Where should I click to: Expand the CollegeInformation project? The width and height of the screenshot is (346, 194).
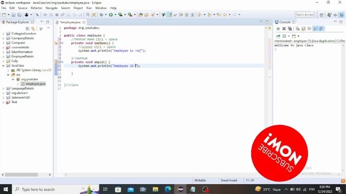coord(3,33)
